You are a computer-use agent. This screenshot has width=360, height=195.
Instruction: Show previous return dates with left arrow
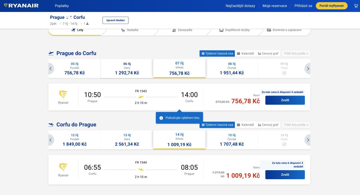coord(50,140)
